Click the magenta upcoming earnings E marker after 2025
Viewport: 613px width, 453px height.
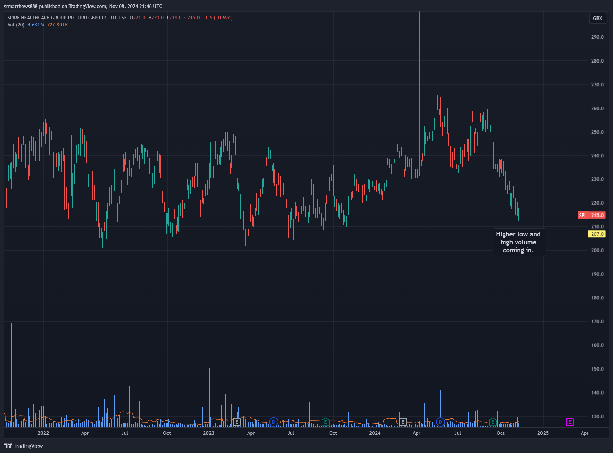pyautogui.click(x=570, y=422)
